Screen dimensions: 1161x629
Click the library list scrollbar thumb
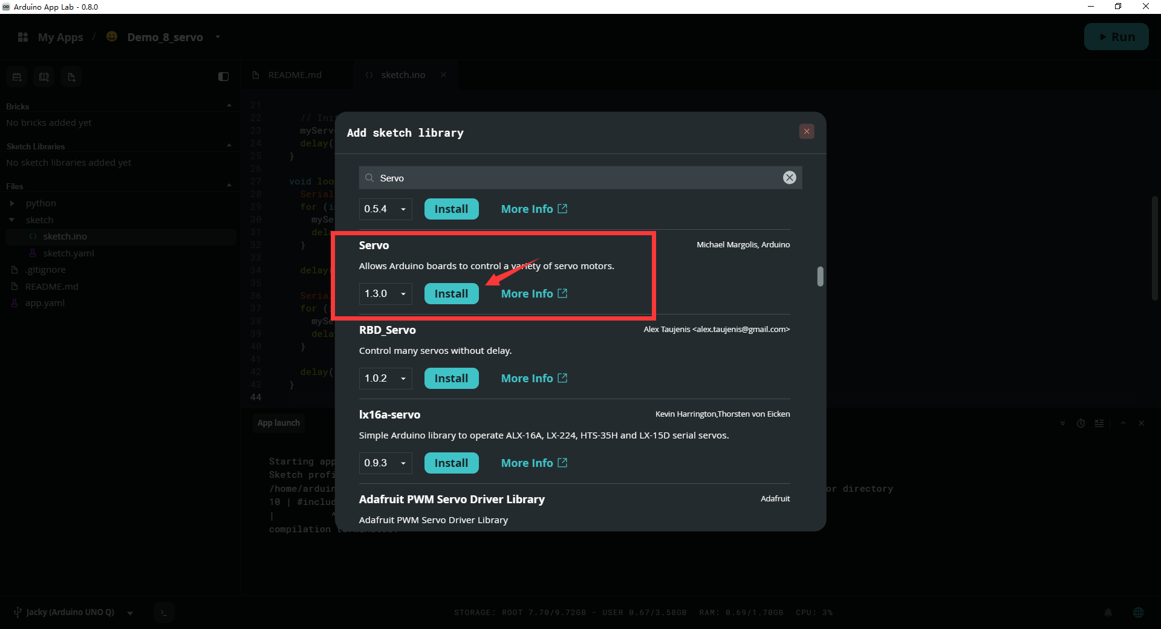click(820, 276)
